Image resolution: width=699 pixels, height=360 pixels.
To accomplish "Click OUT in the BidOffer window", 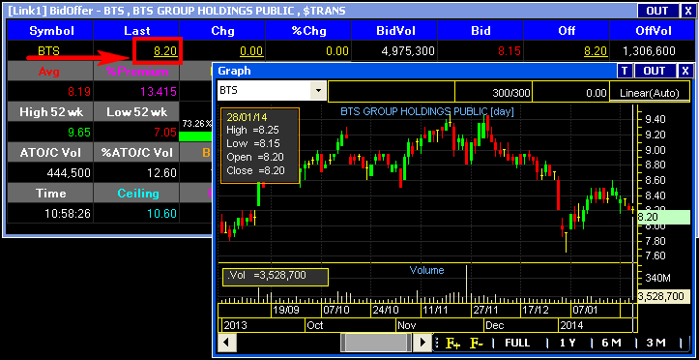I will coord(656,11).
